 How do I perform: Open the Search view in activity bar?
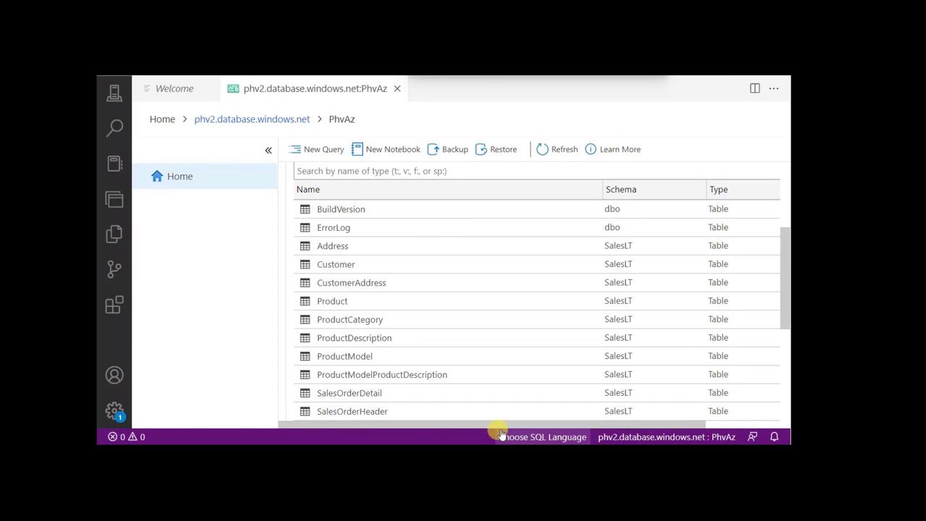coord(114,128)
